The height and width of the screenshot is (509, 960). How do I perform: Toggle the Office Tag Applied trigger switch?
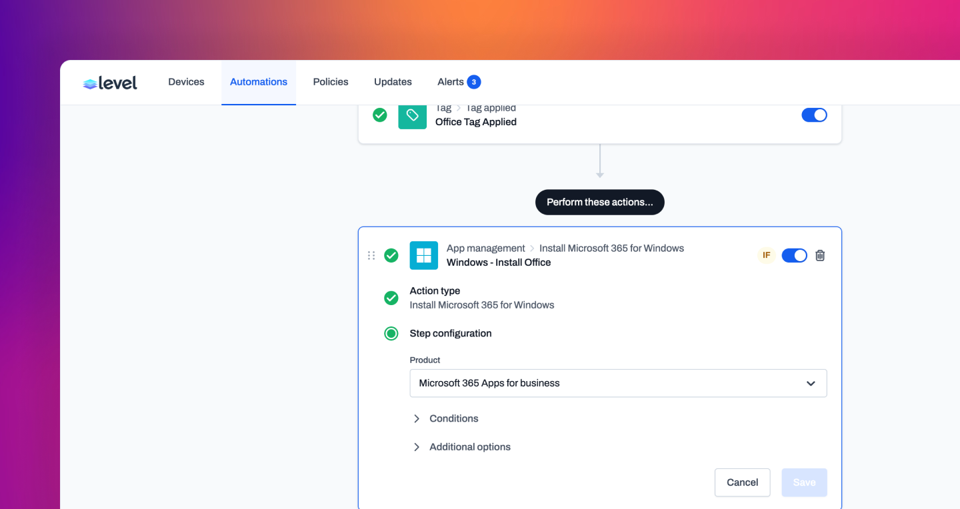pyautogui.click(x=814, y=115)
